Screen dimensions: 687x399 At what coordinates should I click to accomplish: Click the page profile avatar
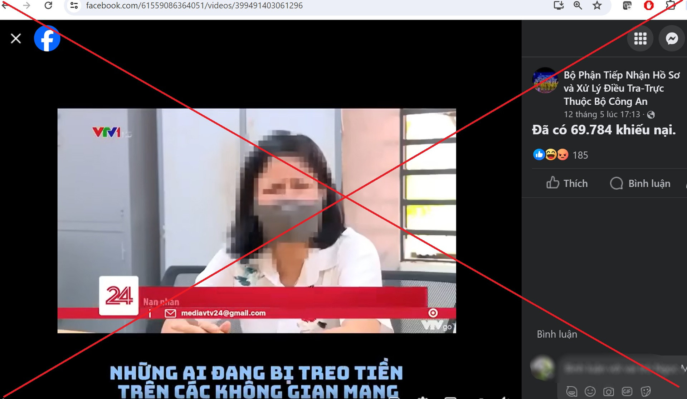point(545,80)
